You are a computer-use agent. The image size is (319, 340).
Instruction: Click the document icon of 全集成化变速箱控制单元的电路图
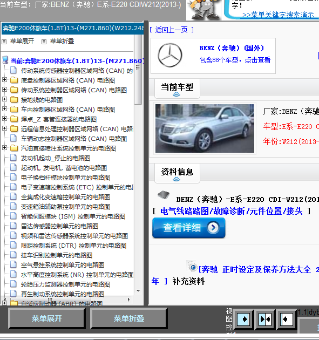[13, 196]
